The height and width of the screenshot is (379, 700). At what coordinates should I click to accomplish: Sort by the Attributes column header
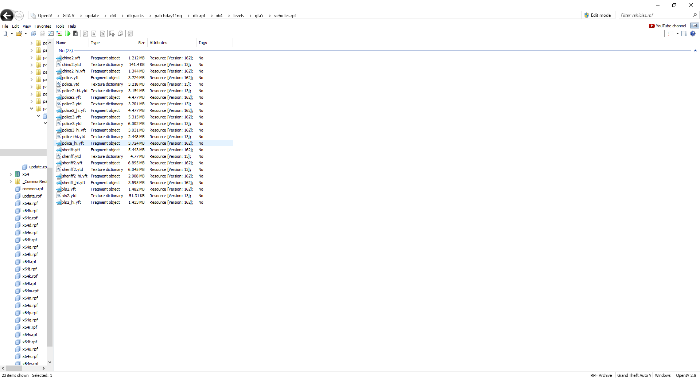[x=172, y=43]
